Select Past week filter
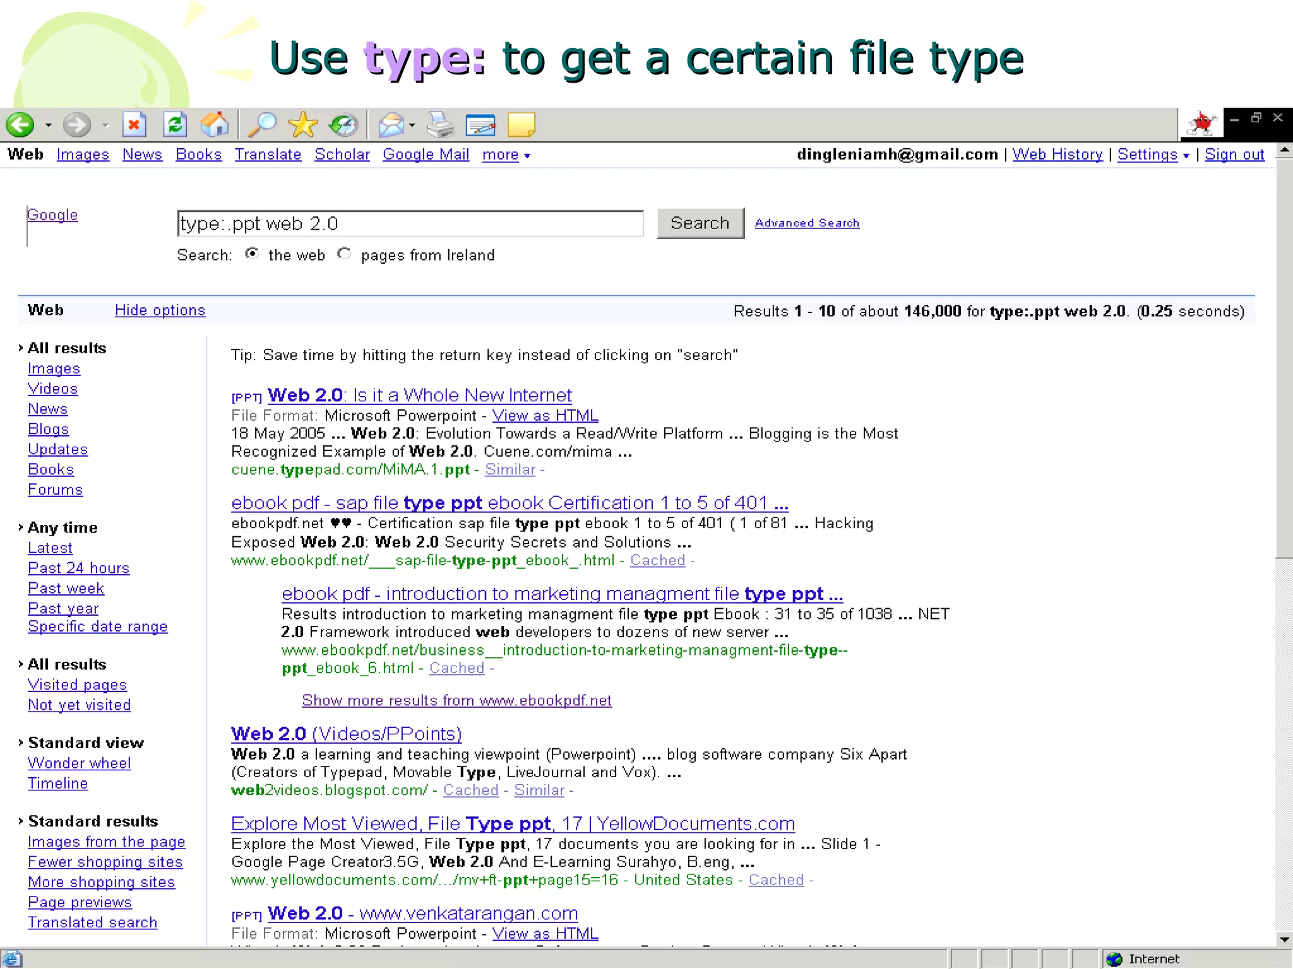 [66, 589]
